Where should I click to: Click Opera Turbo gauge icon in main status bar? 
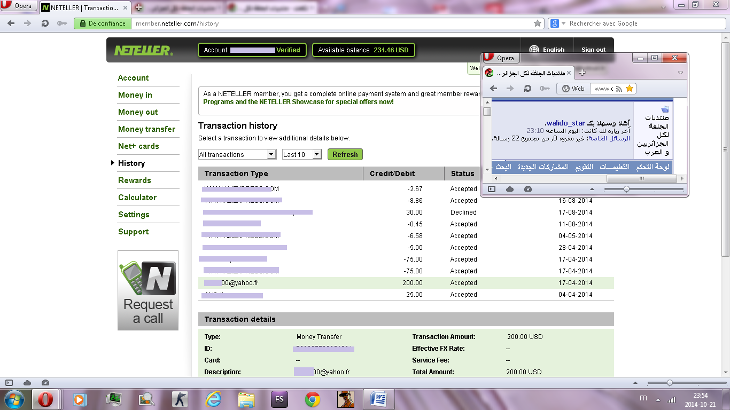45,383
